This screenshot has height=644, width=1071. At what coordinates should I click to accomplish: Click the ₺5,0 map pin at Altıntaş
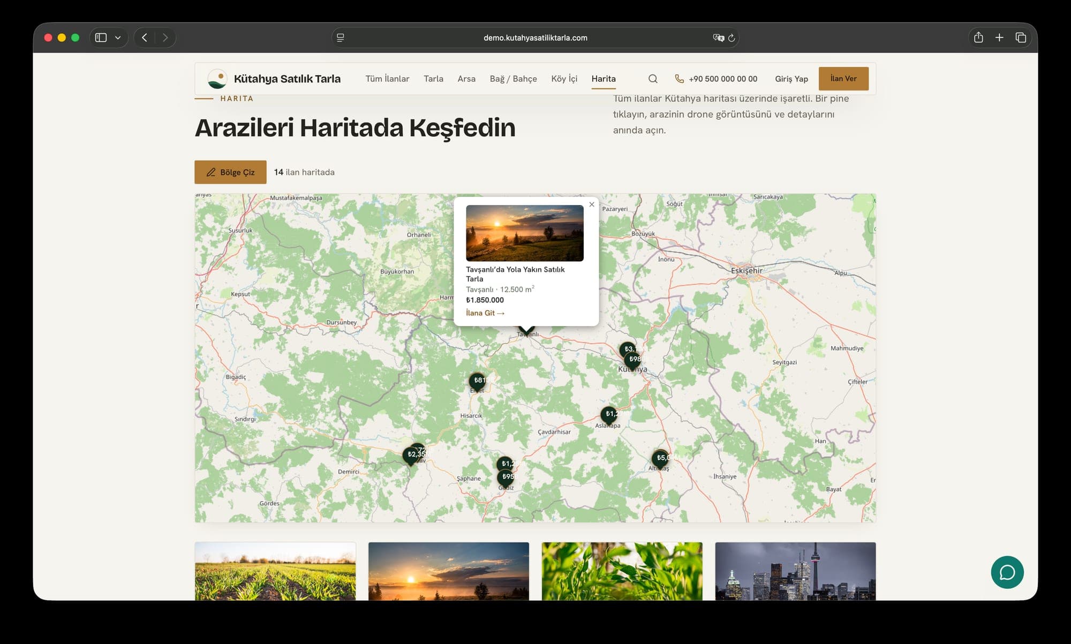click(660, 459)
